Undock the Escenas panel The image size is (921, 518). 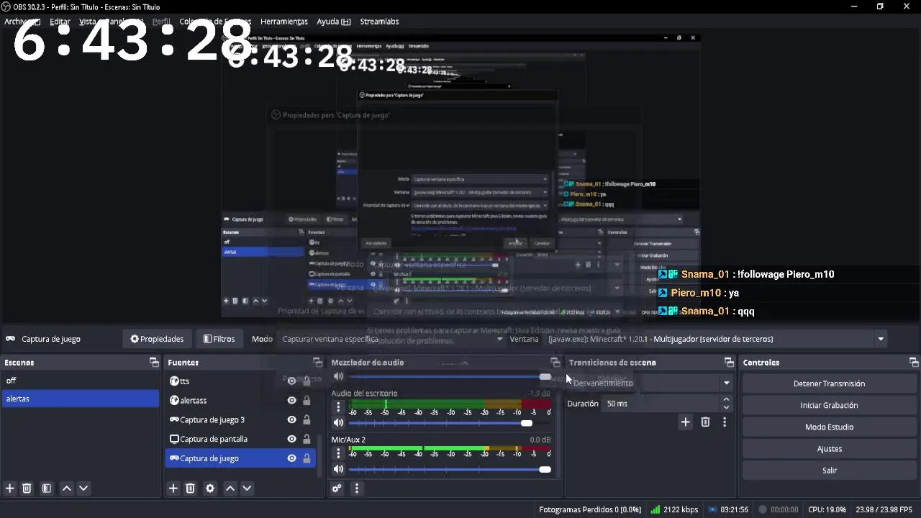coord(154,363)
